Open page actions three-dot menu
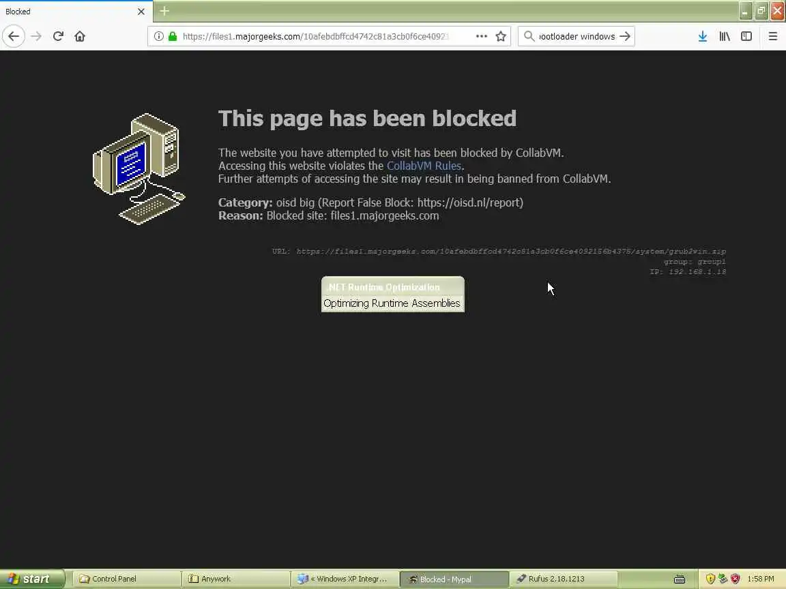The width and height of the screenshot is (786, 589). tap(481, 36)
